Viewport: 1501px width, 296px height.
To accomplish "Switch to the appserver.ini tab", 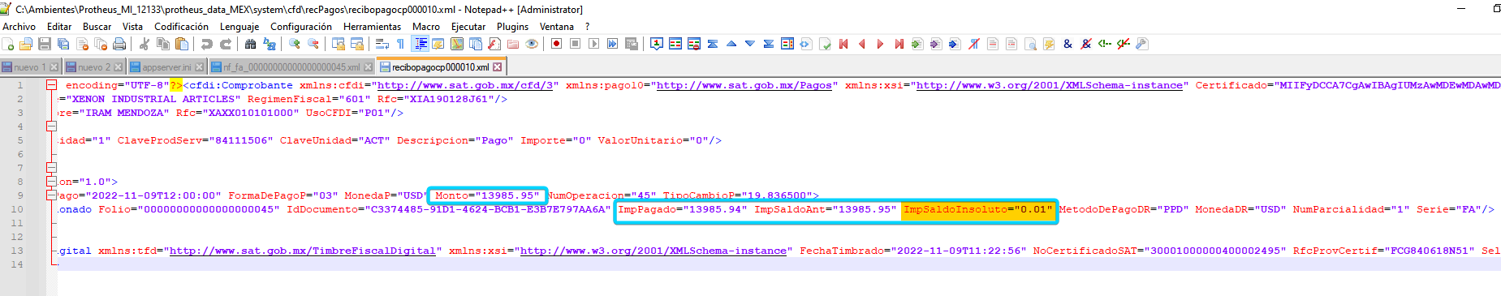I will click(167, 66).
